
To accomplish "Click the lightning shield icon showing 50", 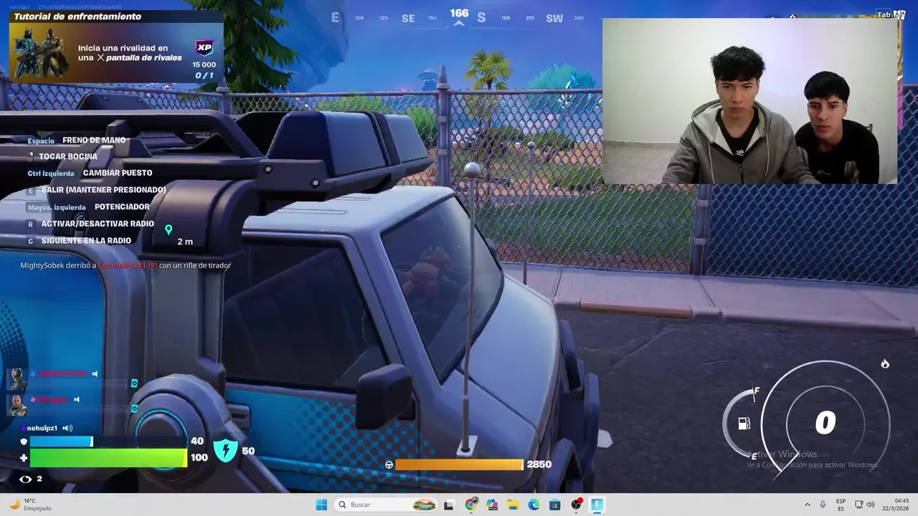I will click(x=225, y=451).
